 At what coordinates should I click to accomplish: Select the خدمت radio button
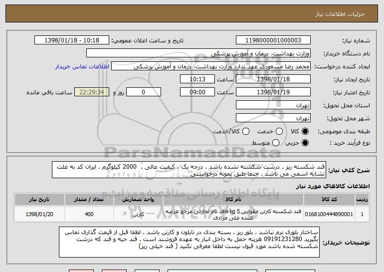(x=279, y=131)
